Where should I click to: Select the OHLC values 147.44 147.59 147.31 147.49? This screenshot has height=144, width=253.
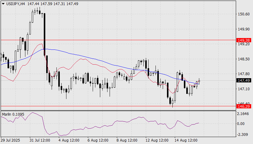(53, 4)
